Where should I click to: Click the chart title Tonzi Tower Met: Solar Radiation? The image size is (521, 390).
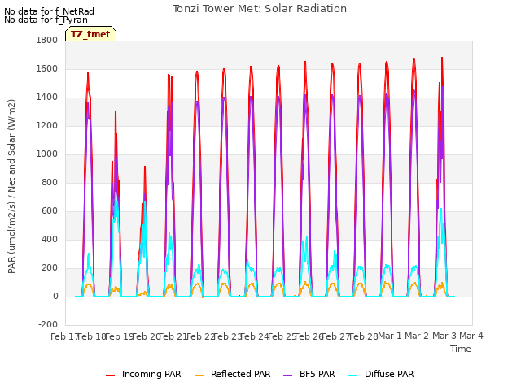(x=260, y=9)
